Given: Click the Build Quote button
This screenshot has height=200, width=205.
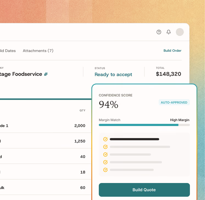Looking at the screenshot, I should coord(144,190).
